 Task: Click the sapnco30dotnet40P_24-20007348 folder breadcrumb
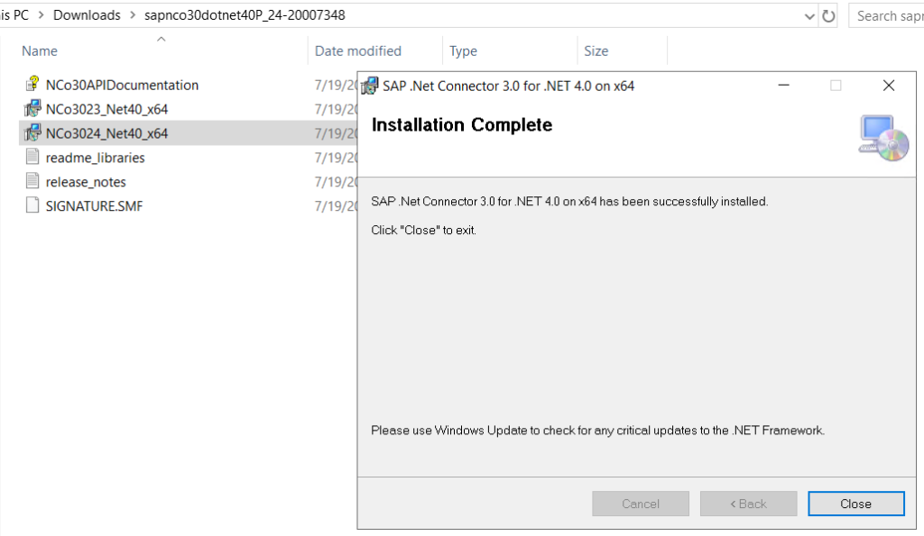[x=245, y=15]
